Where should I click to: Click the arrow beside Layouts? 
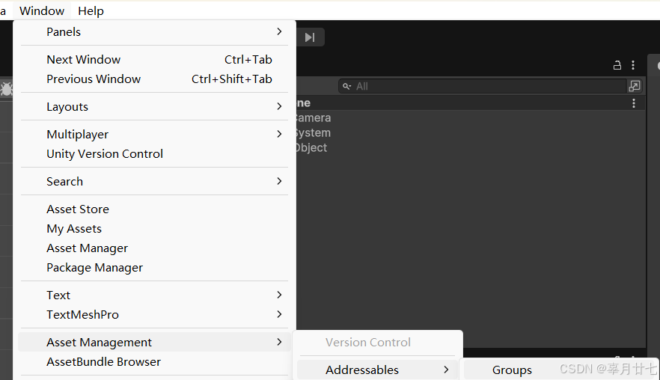point(280,106)
